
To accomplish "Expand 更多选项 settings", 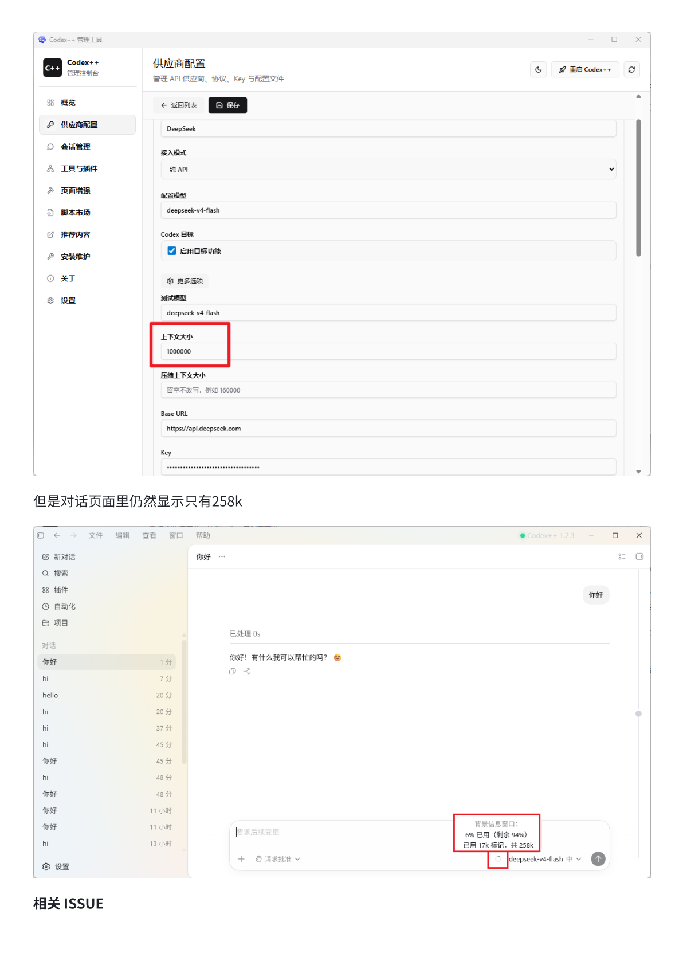I will 185,281.
